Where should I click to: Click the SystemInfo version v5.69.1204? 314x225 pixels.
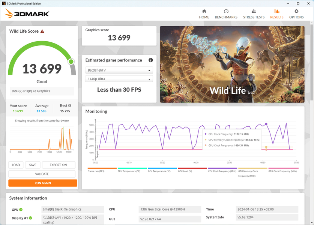tap(267, 217)
